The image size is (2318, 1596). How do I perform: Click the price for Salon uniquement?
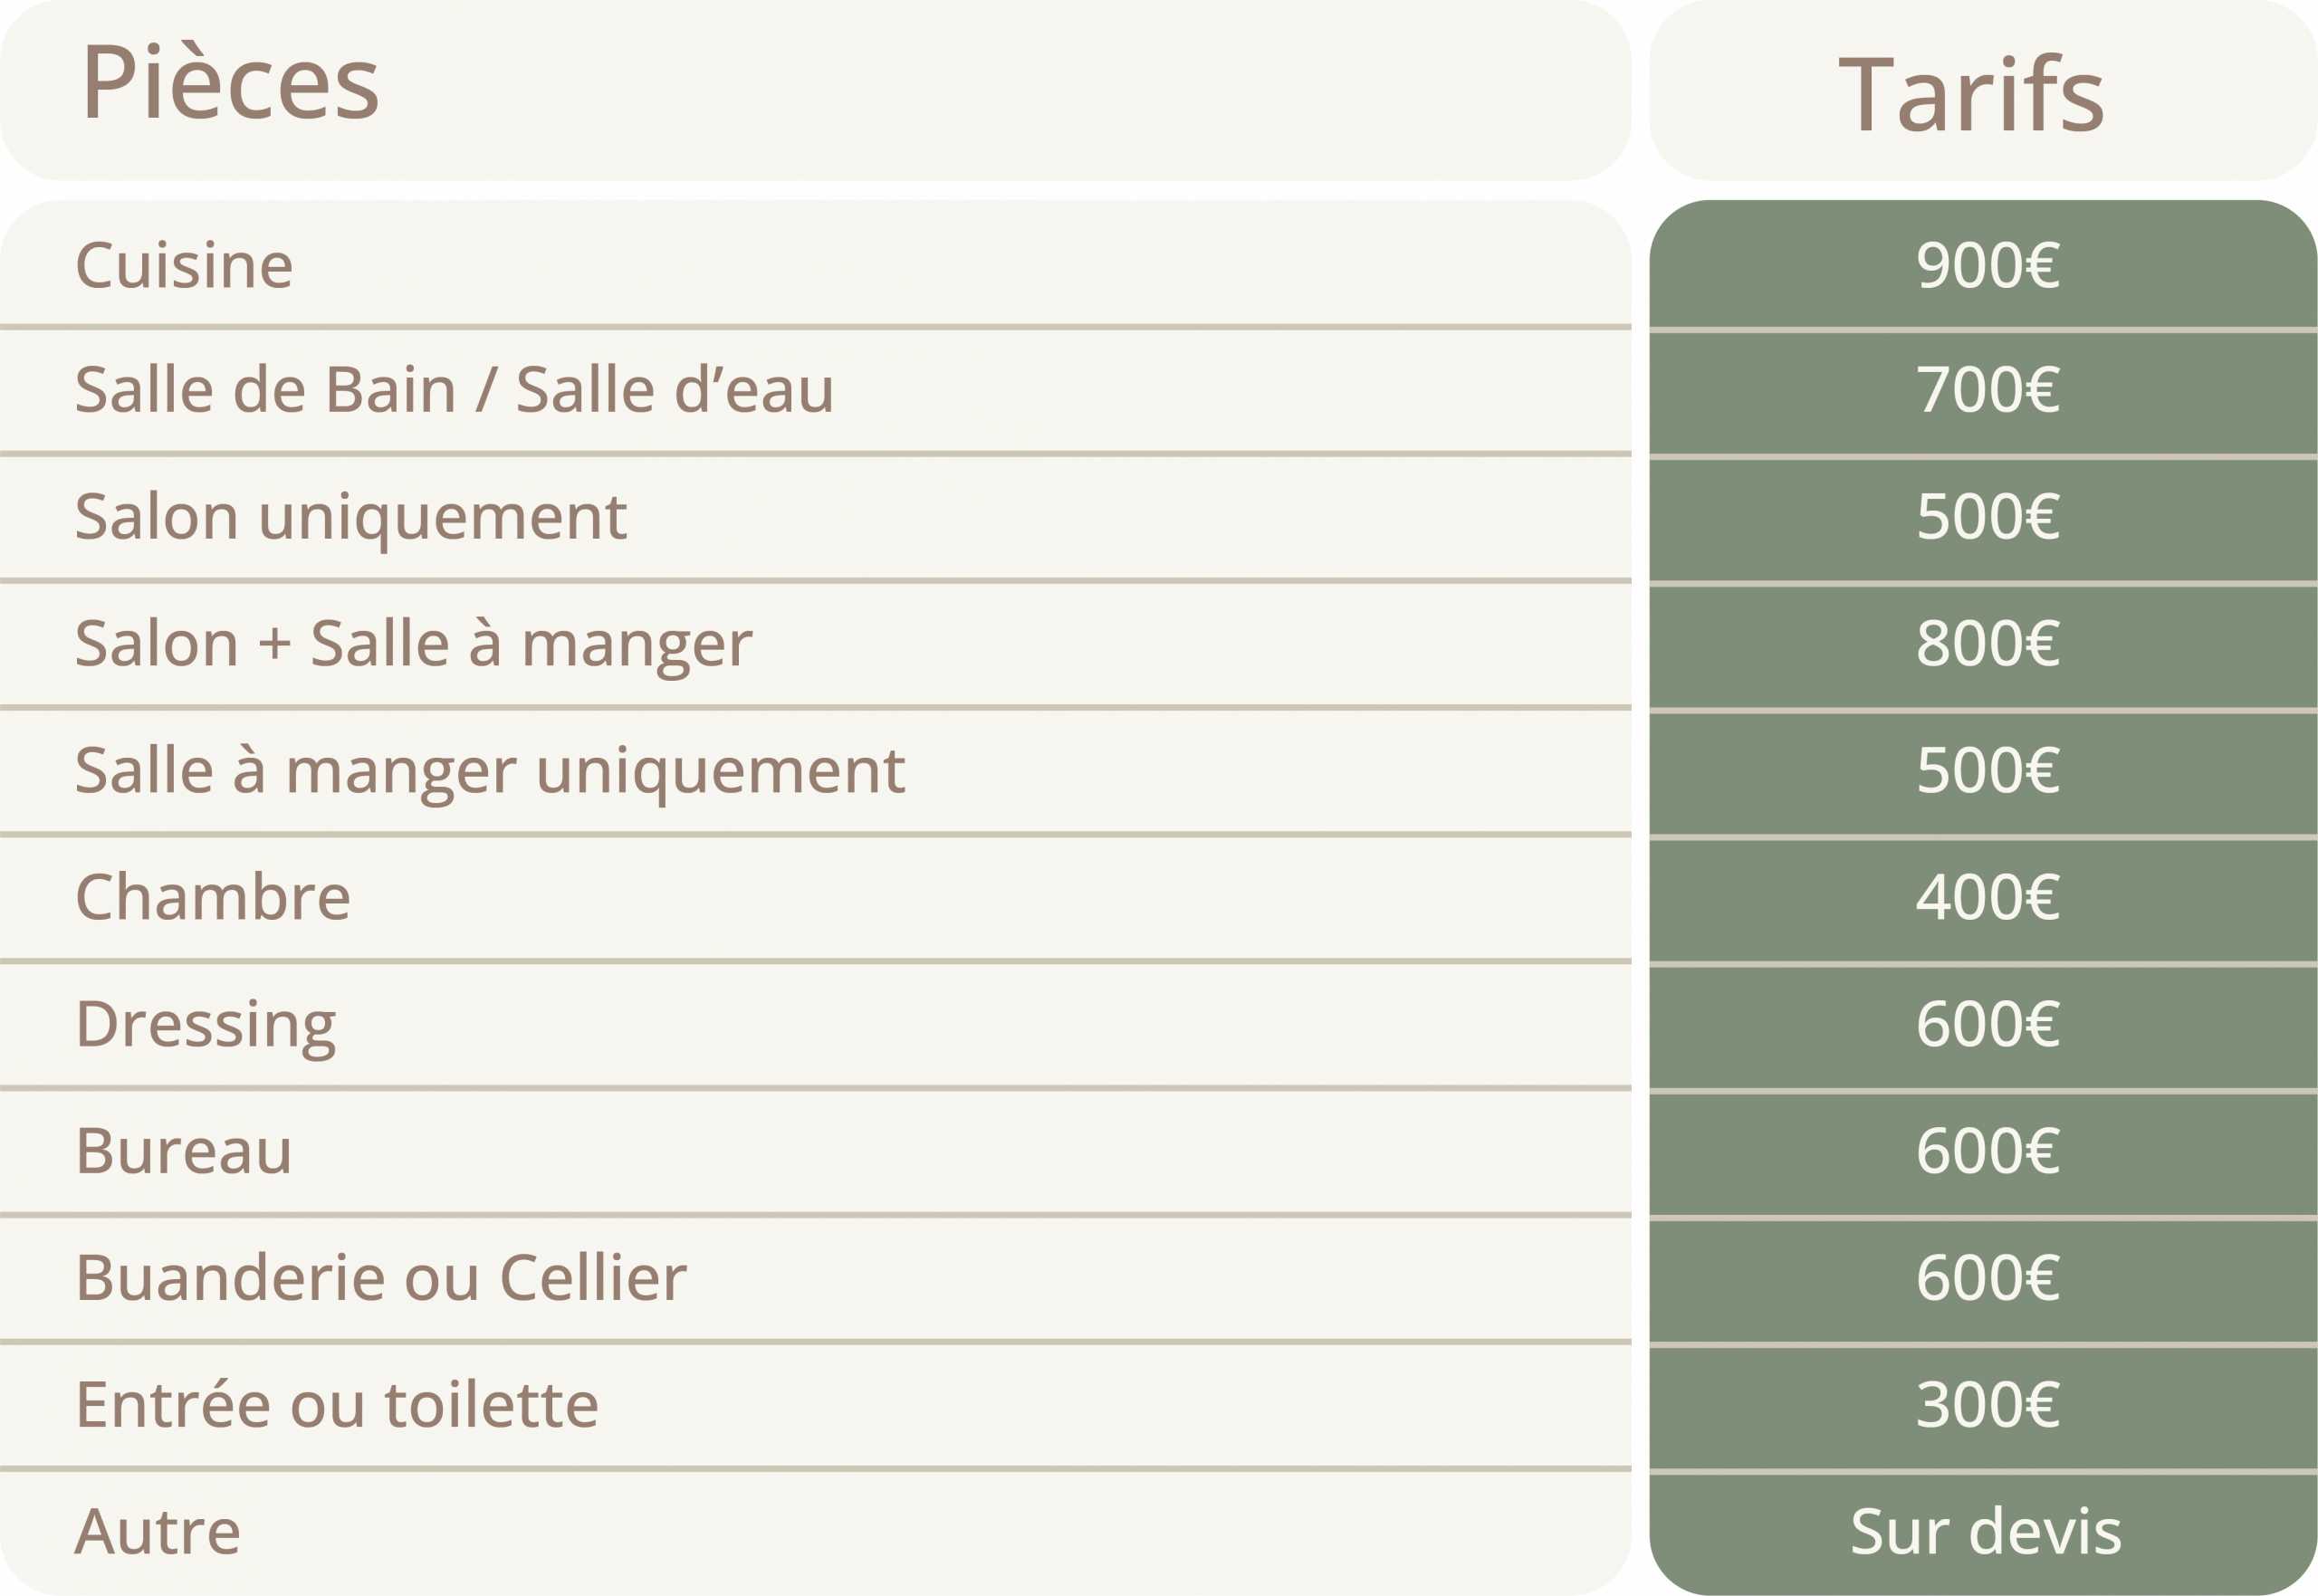tap(1987, 516)
